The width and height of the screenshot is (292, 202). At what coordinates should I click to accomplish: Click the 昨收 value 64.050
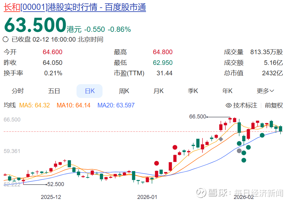53,62
